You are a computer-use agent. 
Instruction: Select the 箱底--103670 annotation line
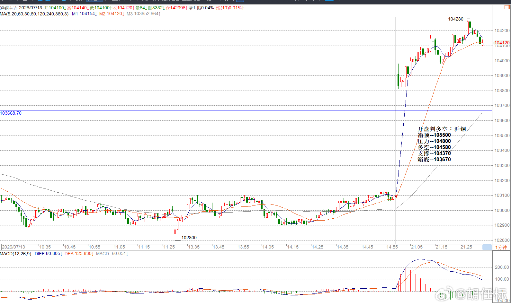[x=434, y=159]
